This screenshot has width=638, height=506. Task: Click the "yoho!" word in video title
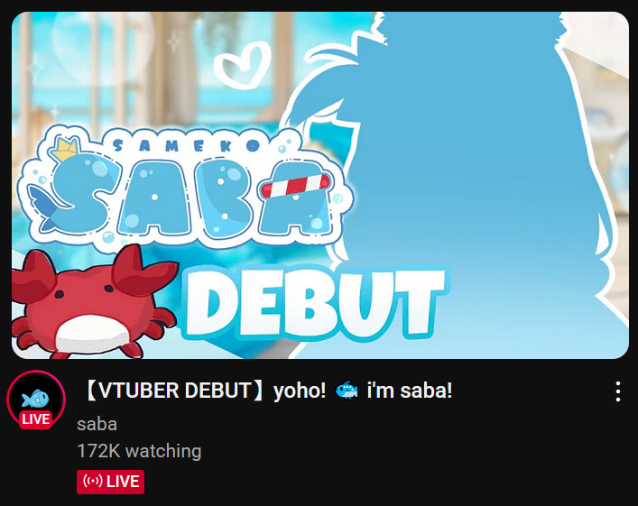pyautogui.click(x=300, y=391)
